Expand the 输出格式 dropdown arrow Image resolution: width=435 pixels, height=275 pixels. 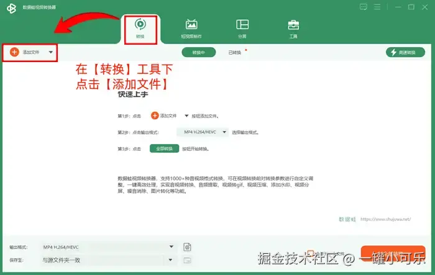(171, 246)
